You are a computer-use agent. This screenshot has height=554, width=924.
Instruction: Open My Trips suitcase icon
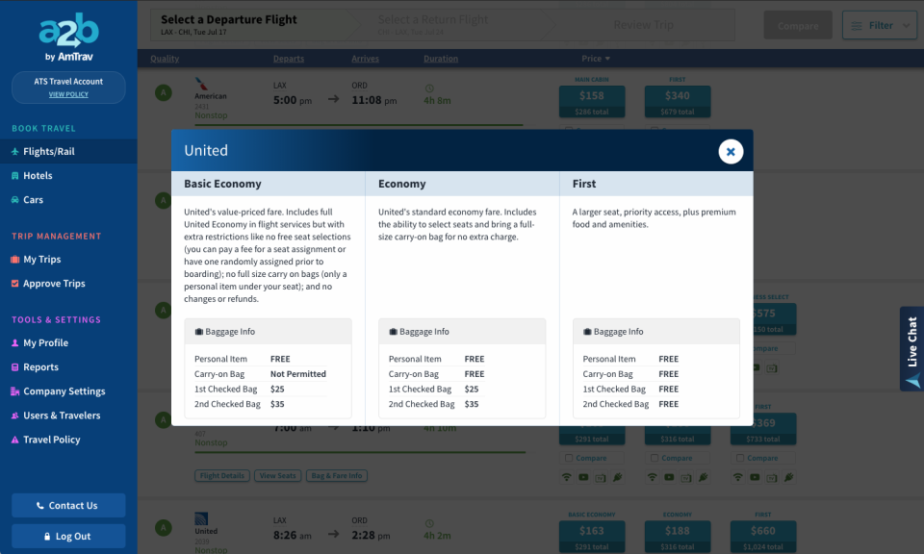15,259
